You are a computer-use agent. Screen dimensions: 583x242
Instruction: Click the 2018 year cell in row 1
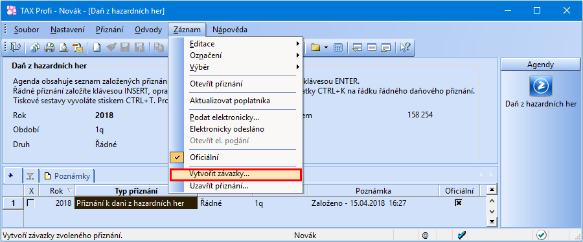point(56,203)
